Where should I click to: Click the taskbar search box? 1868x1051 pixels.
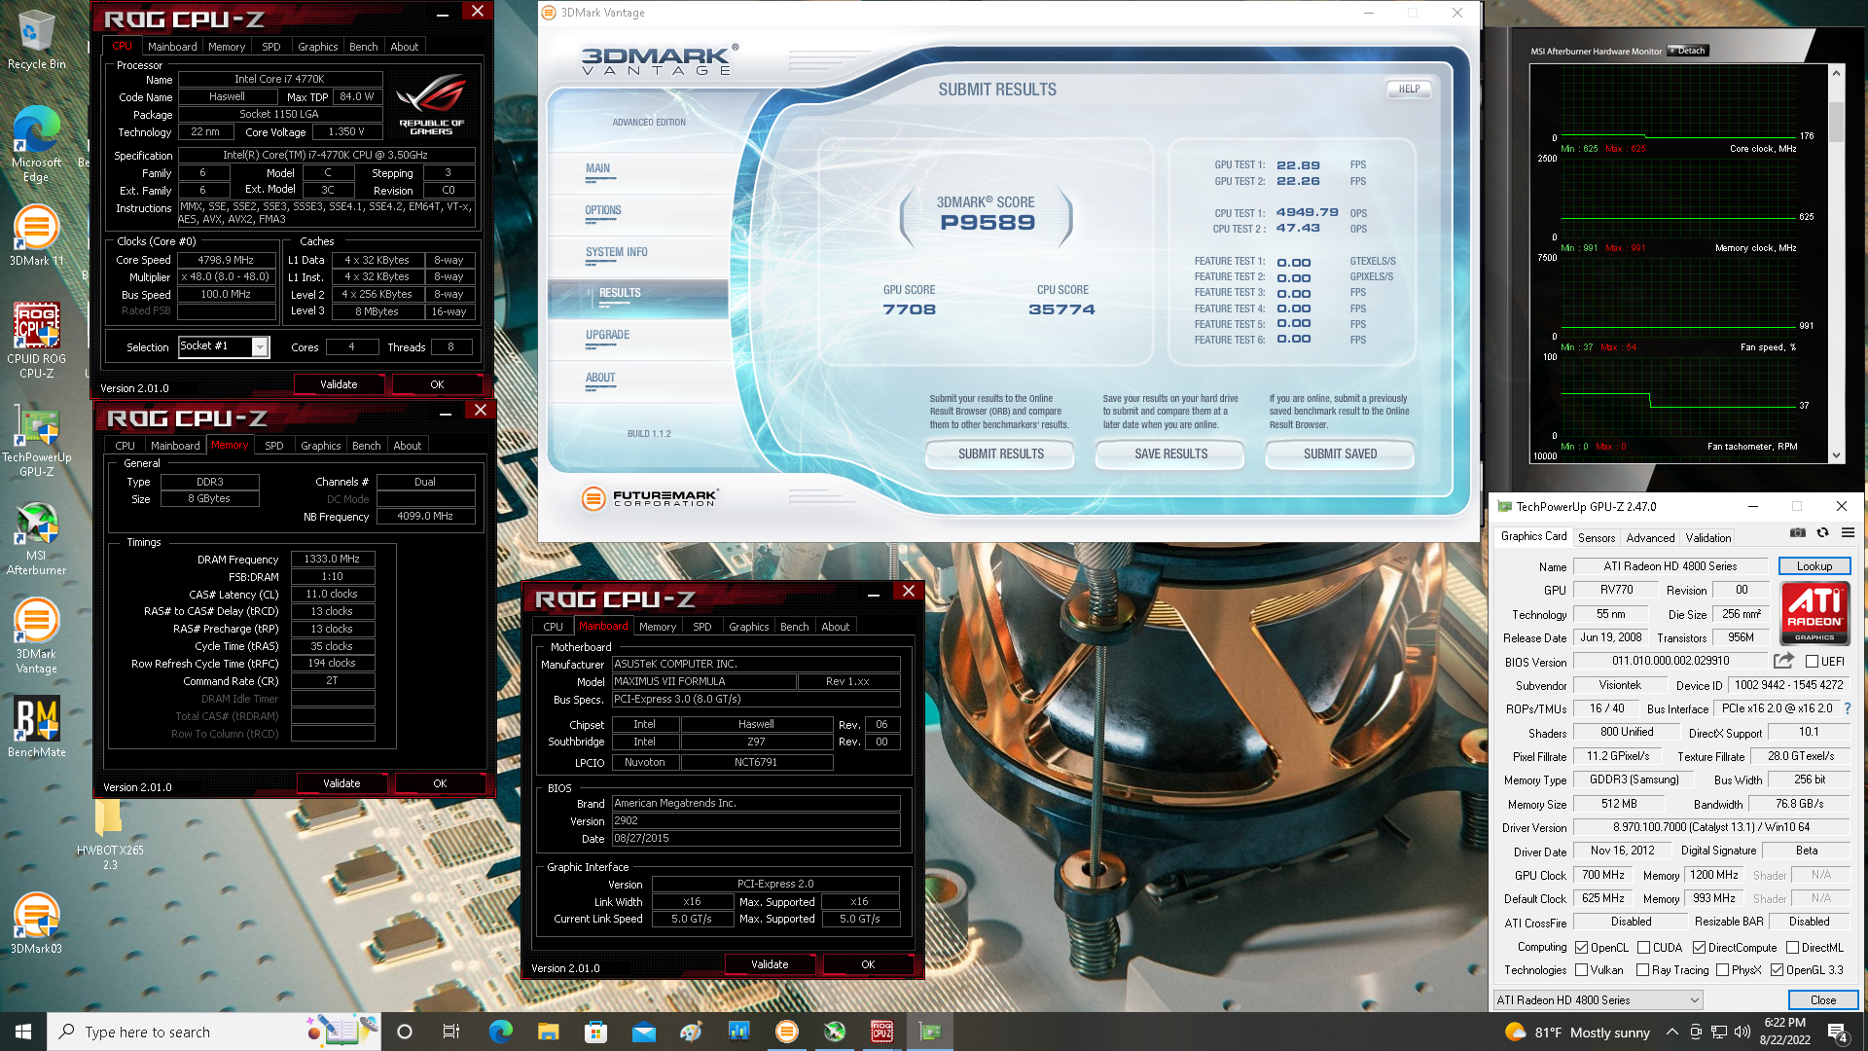point(212,1032)
